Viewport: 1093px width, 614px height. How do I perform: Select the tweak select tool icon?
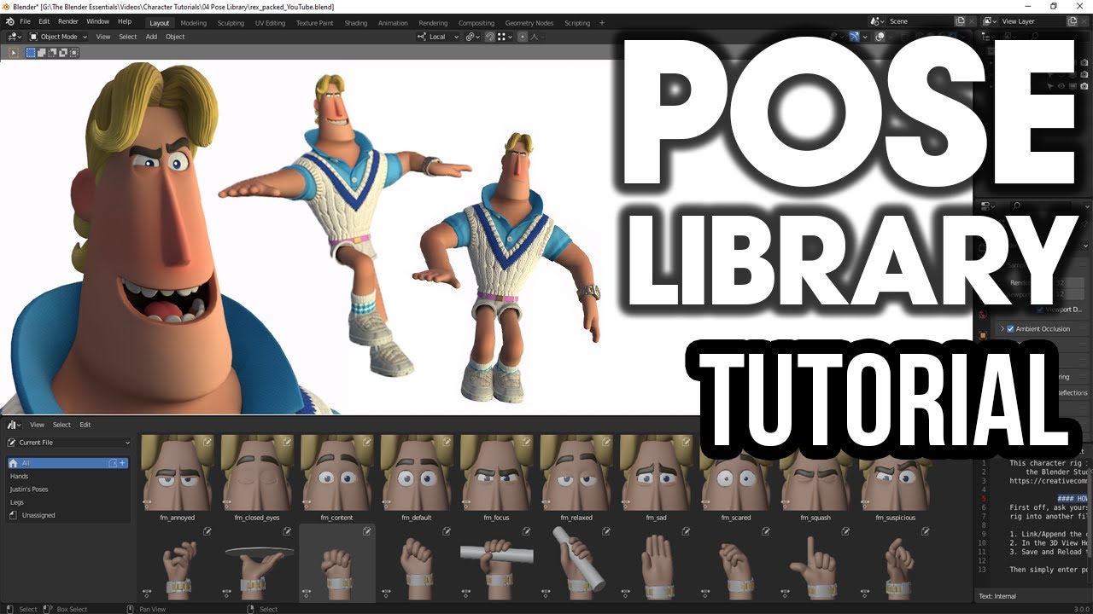tap(14, 52)
